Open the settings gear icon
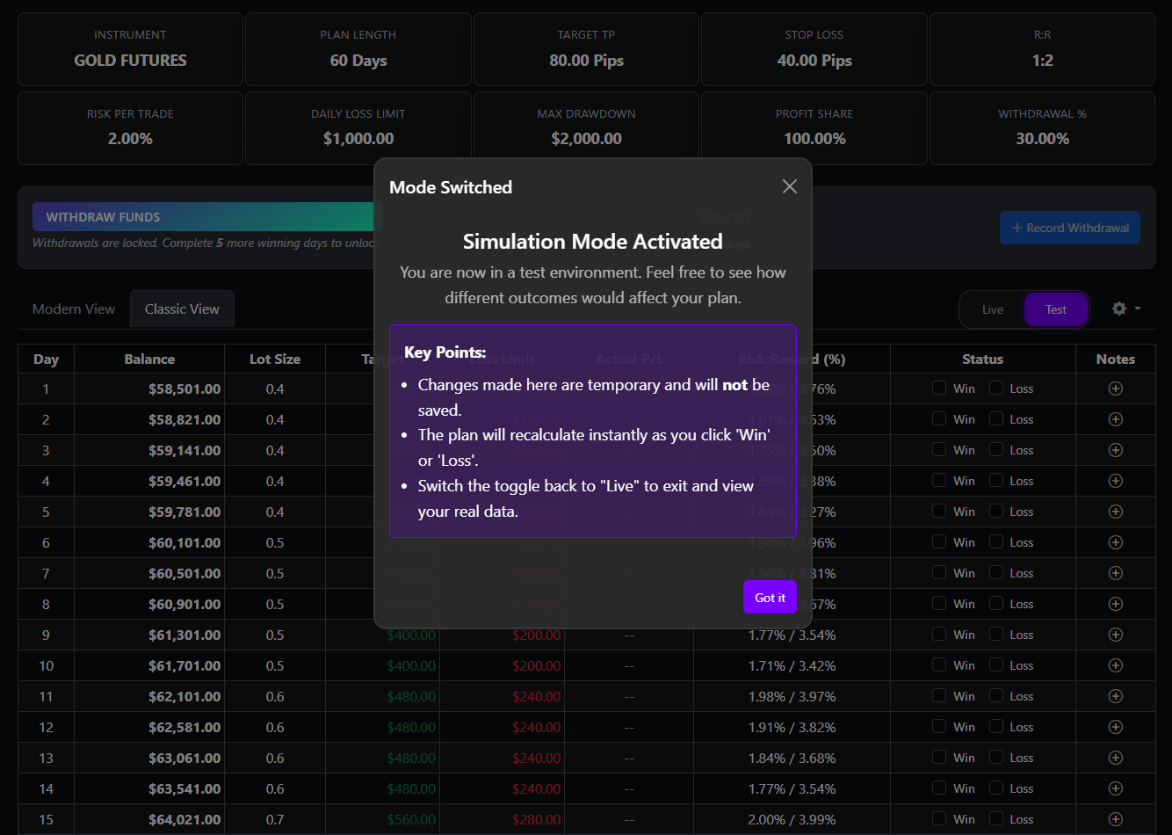The image size is (1172, 835). coord(1119,309)
